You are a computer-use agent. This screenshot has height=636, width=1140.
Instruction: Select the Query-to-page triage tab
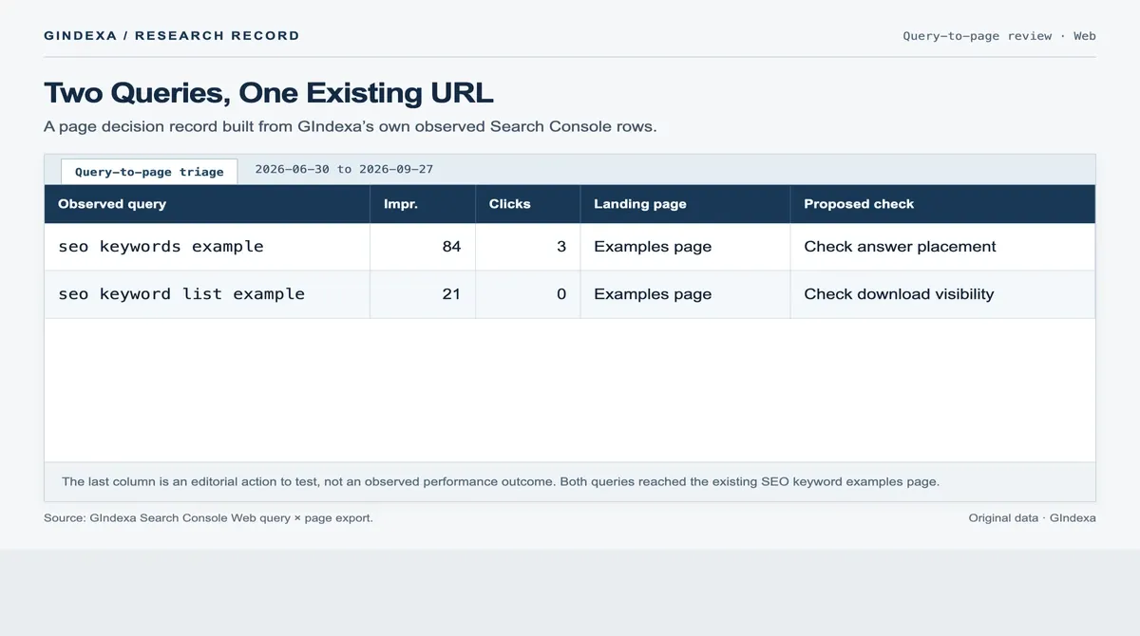(x=149, y=172)
